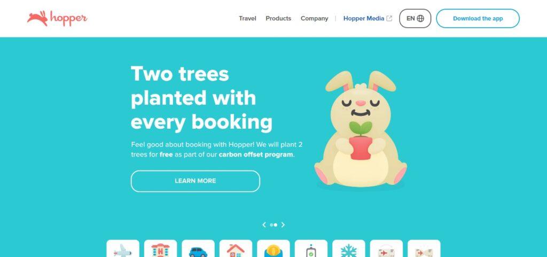Open the house homes tile
The width and height of the screenshot is (547, 257).
coord(236,248)
